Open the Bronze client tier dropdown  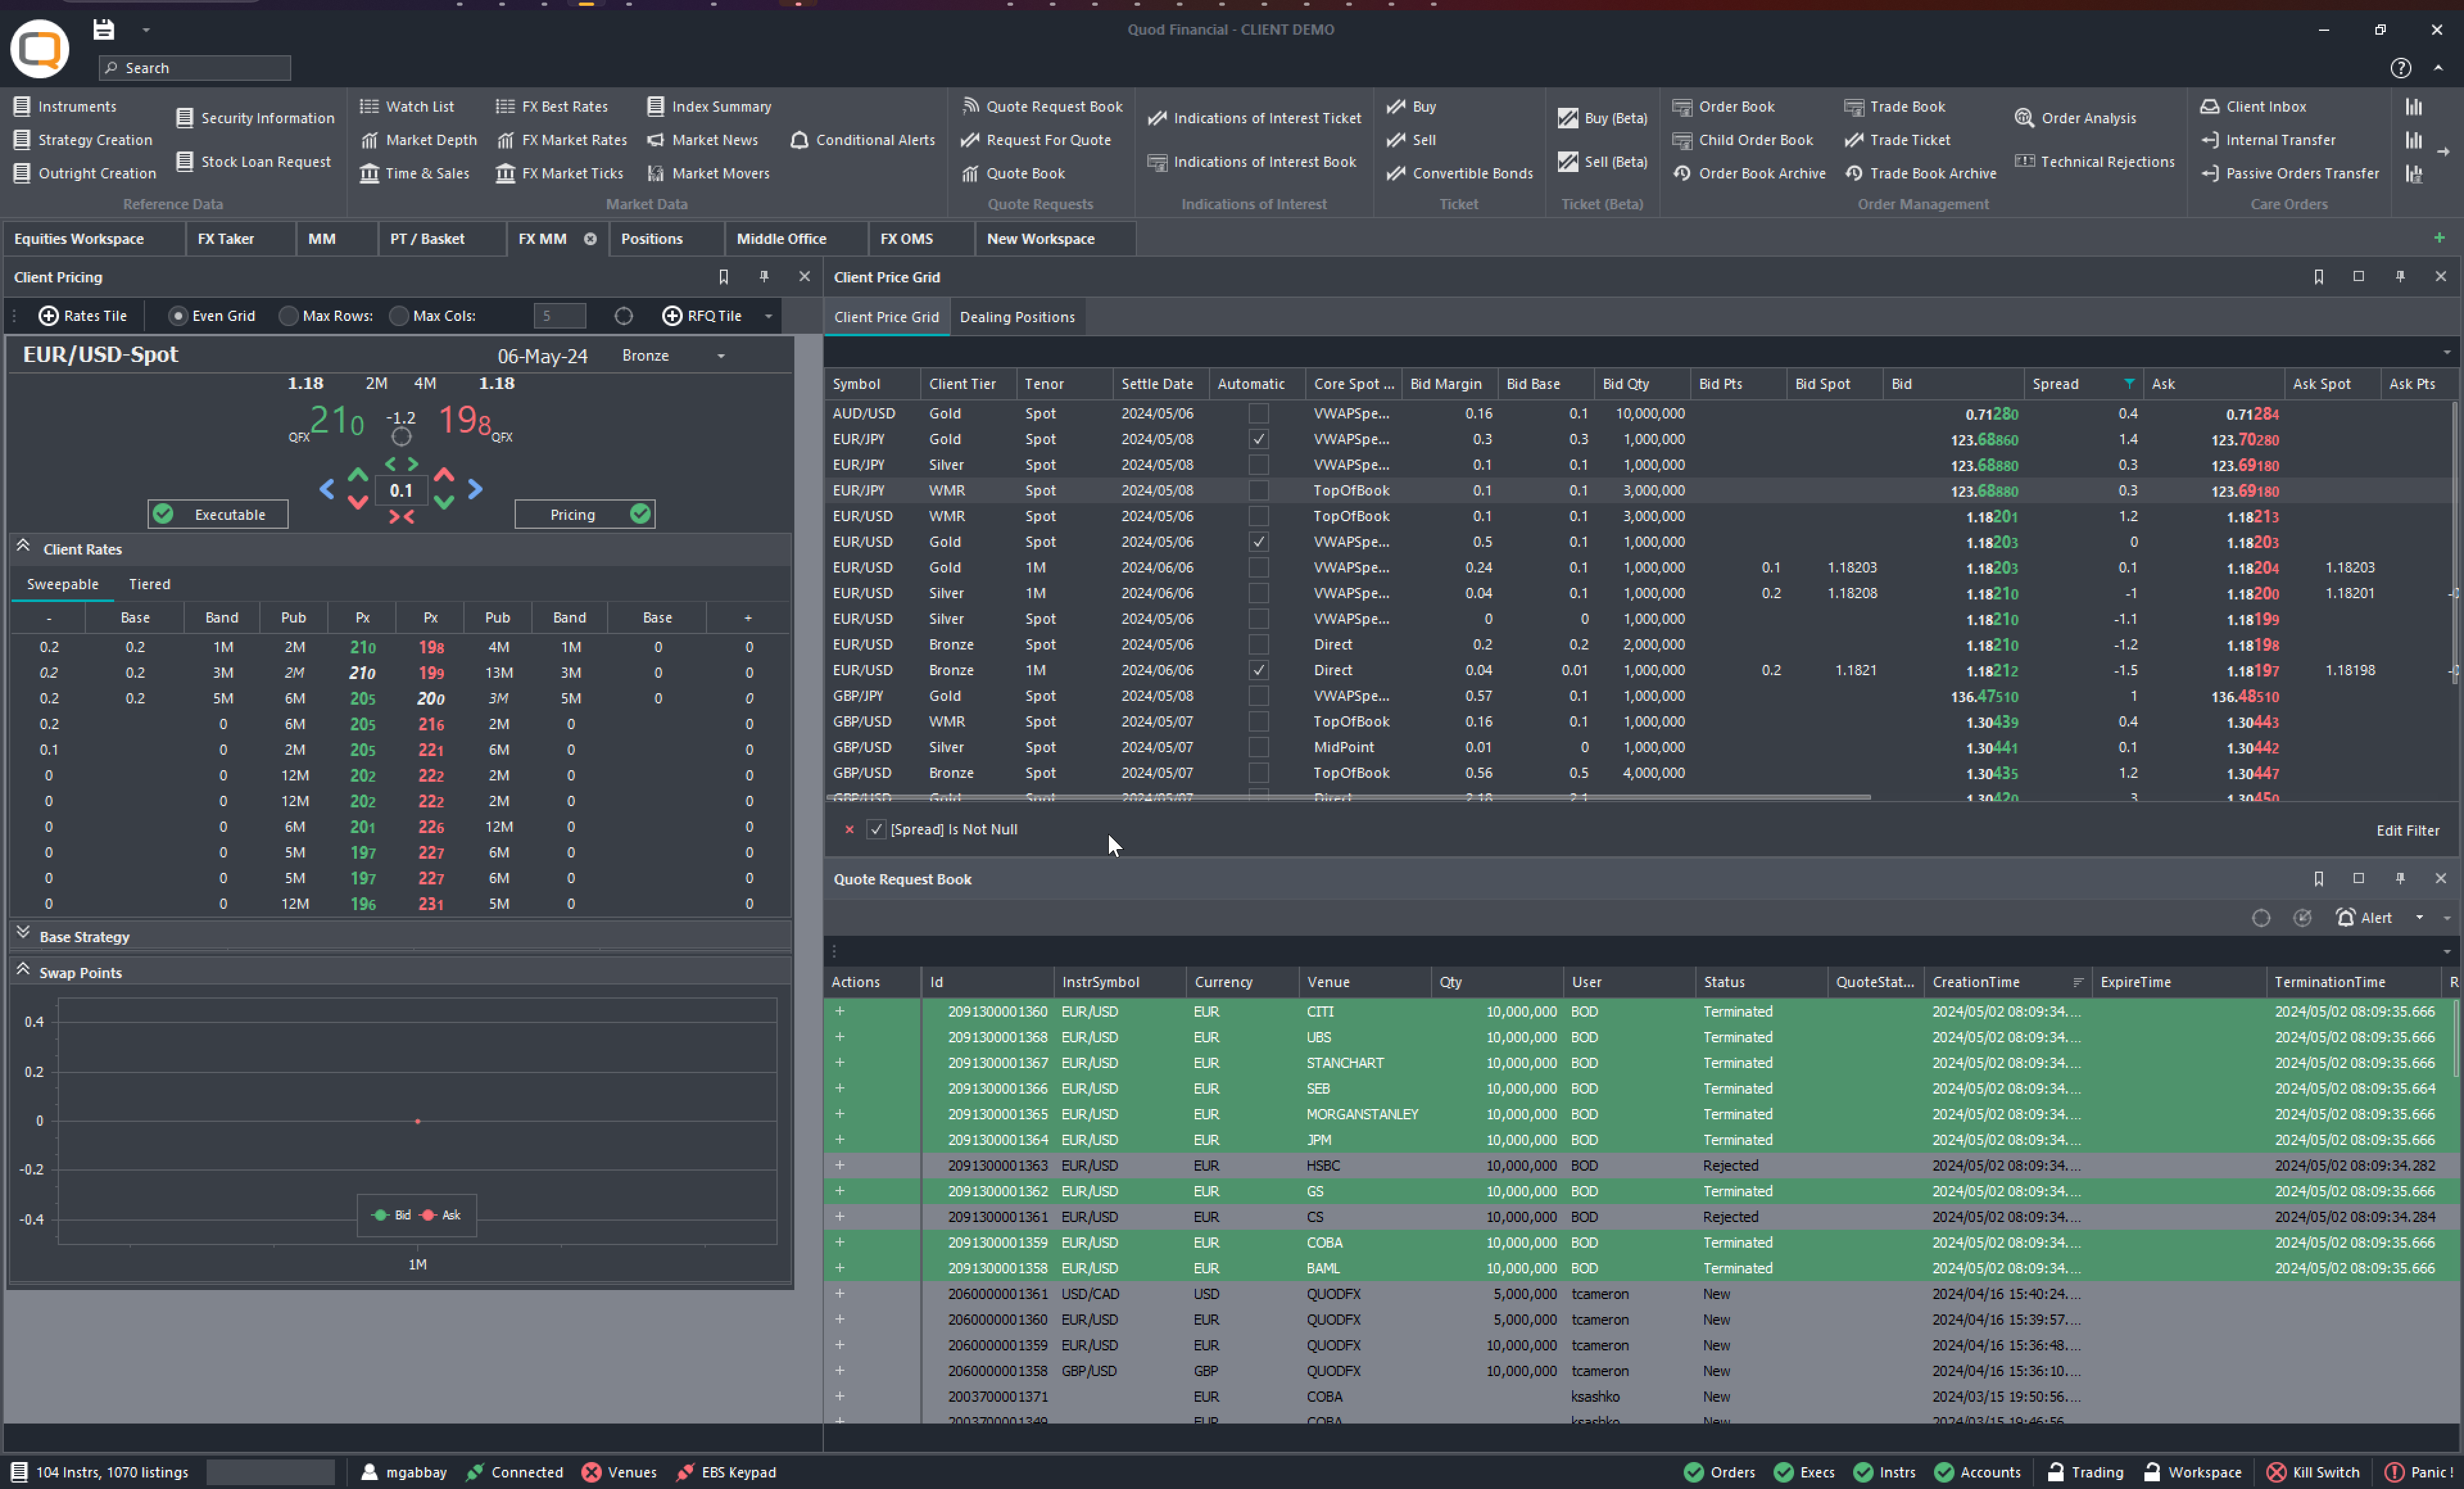coord(720,356)
